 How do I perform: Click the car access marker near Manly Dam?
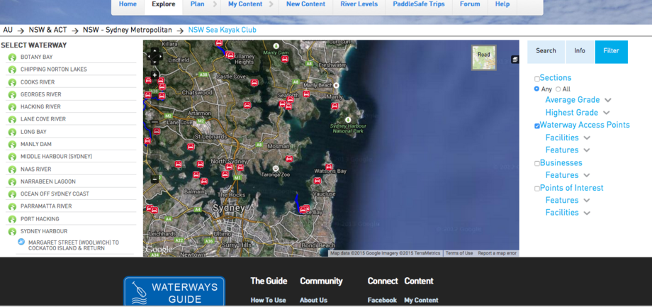[284, 59]
